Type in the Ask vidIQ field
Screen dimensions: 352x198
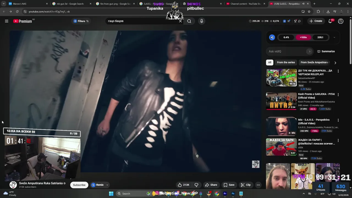pos(287,51)
